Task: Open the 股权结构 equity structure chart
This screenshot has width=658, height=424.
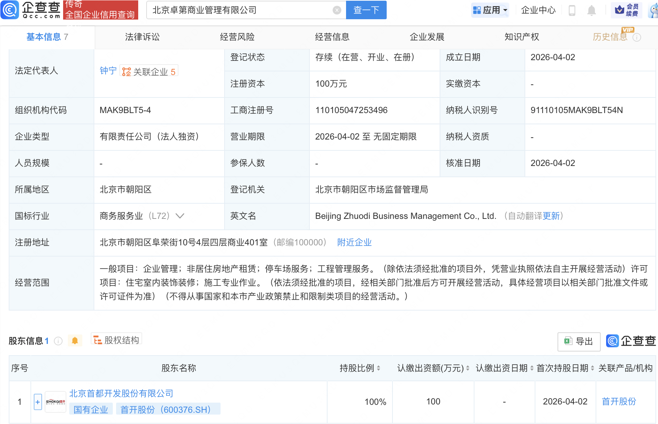Action: pos(116,340)
